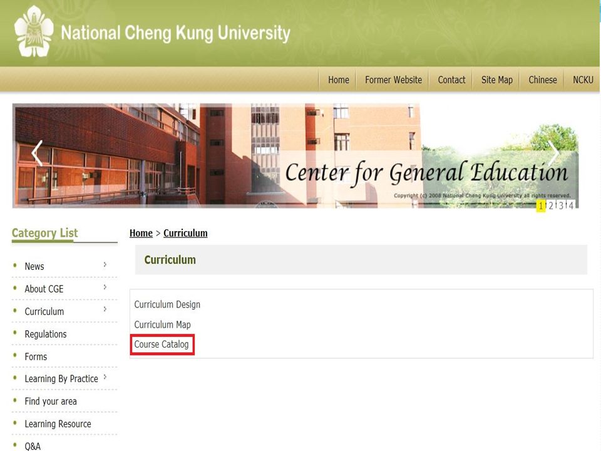The image size is (601, 451).
Task: Click the Center for General Education banner image
Action: click(295, 156)
